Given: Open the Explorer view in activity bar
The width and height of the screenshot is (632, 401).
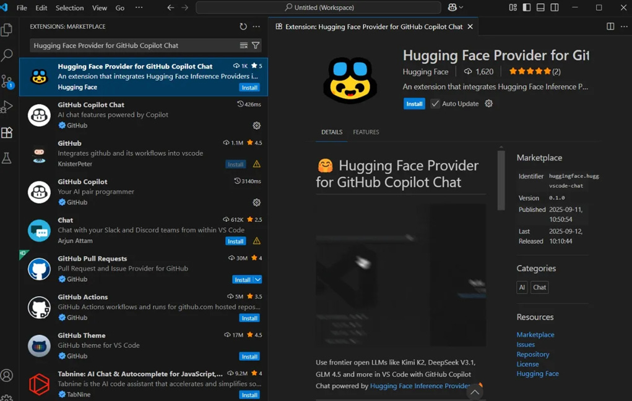Looking at the screenshot, I should tap(7, 30).
